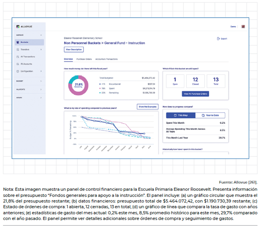Click the All Transactions sidebar icon

tap(18, 56)
